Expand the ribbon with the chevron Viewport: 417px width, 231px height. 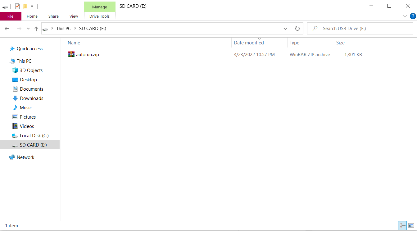tap(405, 16)
